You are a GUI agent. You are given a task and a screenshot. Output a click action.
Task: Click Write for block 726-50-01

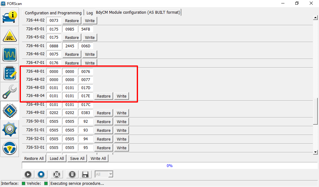point(122,122)
